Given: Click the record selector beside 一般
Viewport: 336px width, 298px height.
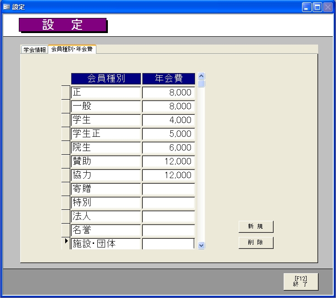Looking at the screenshot, I should [x=66, y=106].
